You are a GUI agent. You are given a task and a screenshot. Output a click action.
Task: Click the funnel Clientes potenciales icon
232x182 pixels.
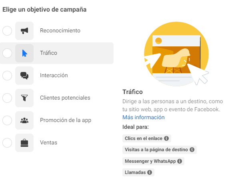tap(24, 98)
